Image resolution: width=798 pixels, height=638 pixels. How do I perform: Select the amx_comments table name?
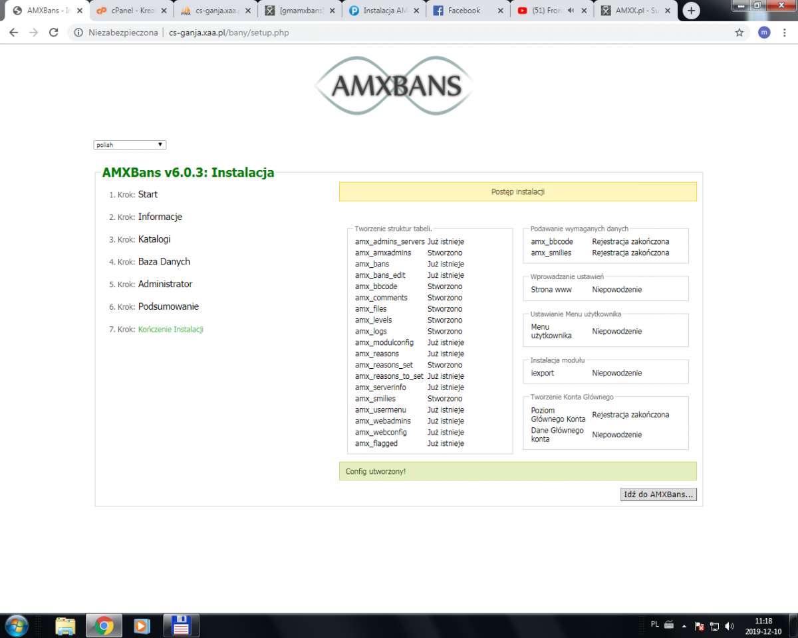point(381,298)
